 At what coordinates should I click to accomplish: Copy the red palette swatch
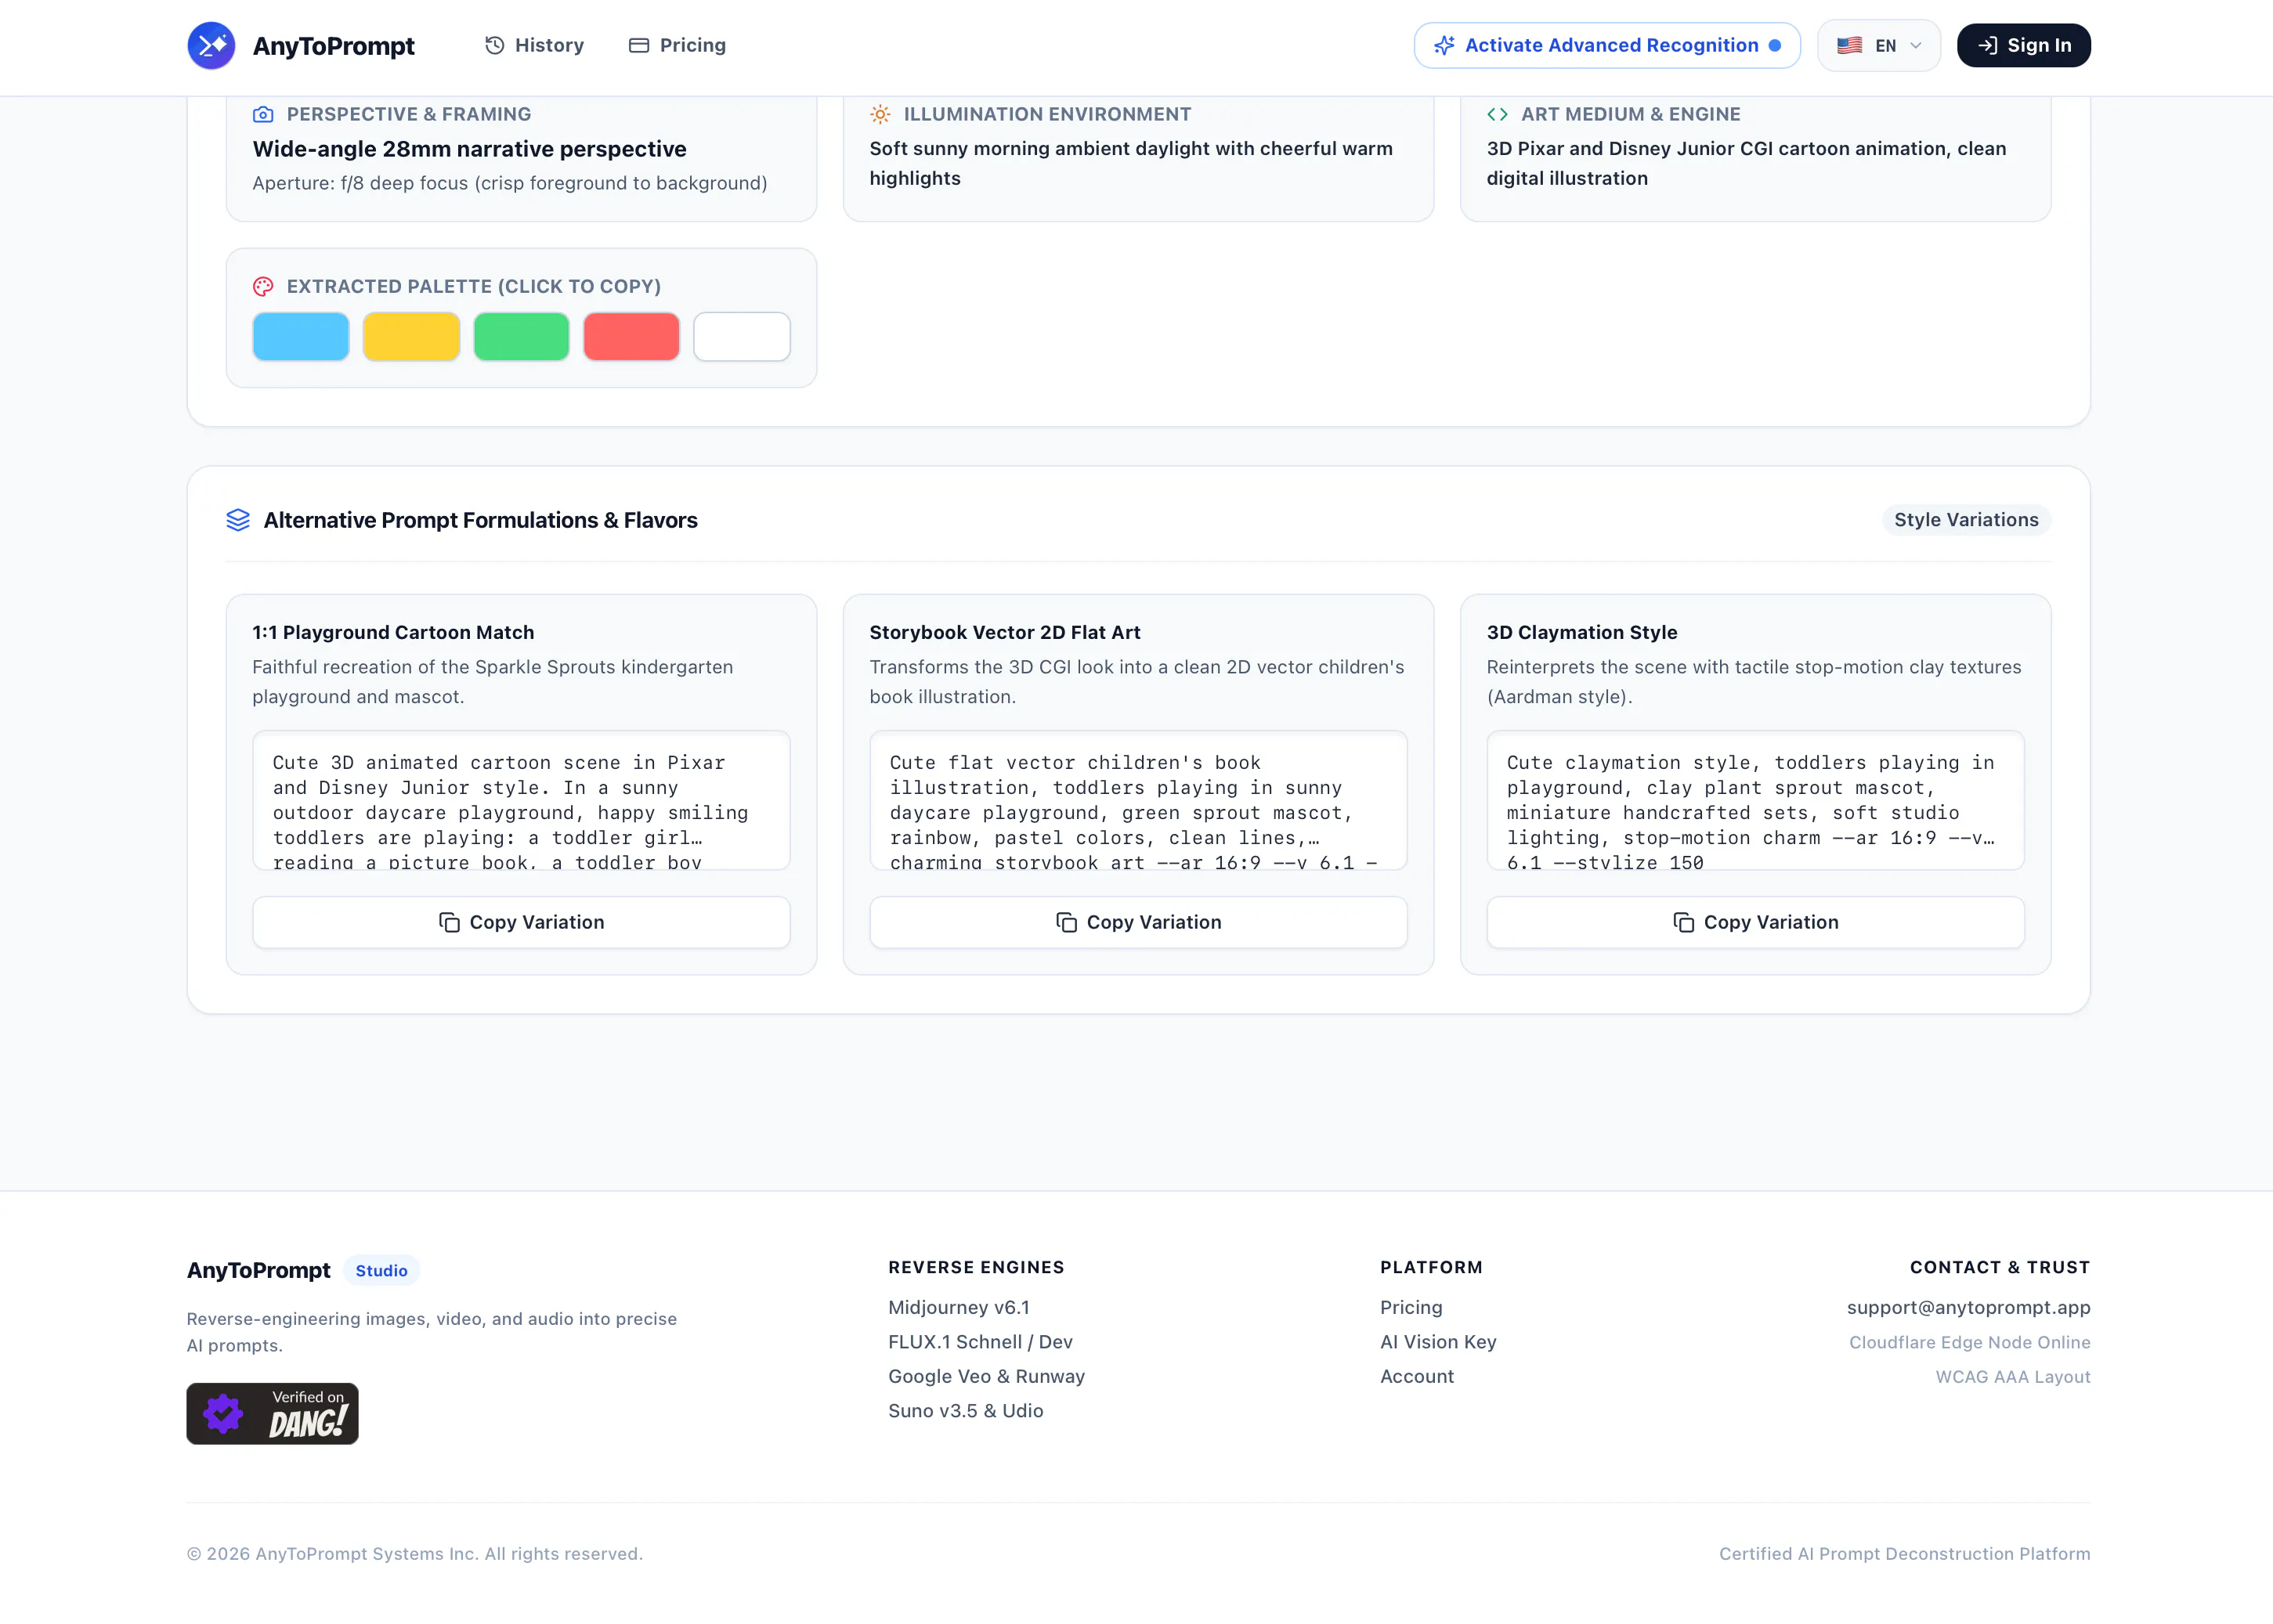tap(631, 336)
